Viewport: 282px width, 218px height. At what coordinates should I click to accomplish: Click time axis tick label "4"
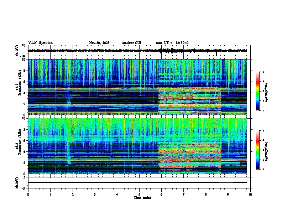click(x=117, y=194)
